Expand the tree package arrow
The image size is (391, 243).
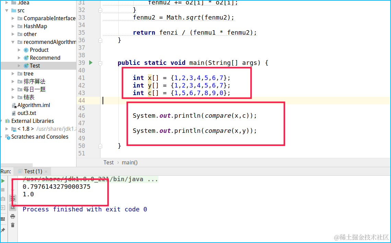point(13,73)
